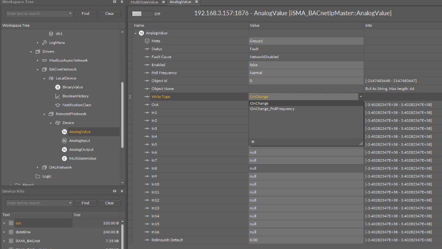Screen dimensions: 442x249
Task: Click the NotificationClass icon in tree
Action: [x=58, y=105]
